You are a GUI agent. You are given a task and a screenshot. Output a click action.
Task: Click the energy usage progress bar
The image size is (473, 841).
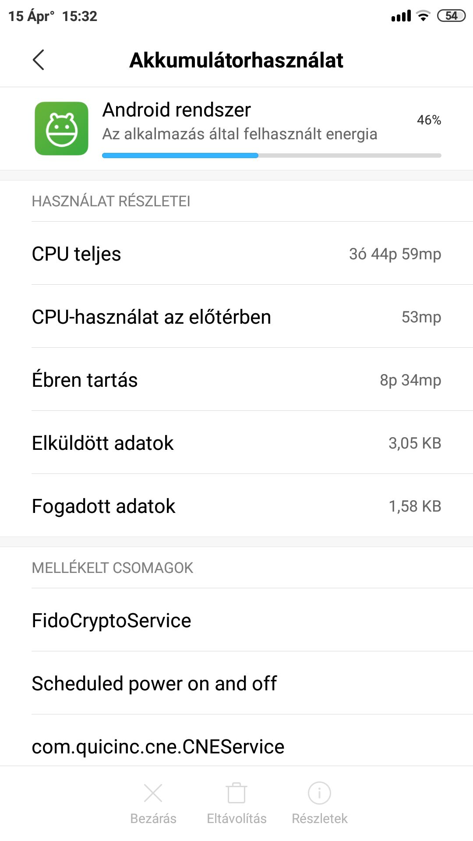272,155
